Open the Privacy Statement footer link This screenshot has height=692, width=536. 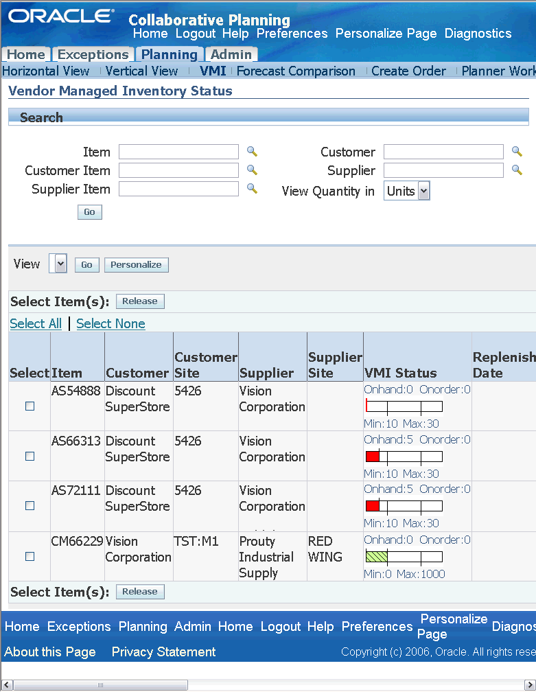(x=163, y=652)
